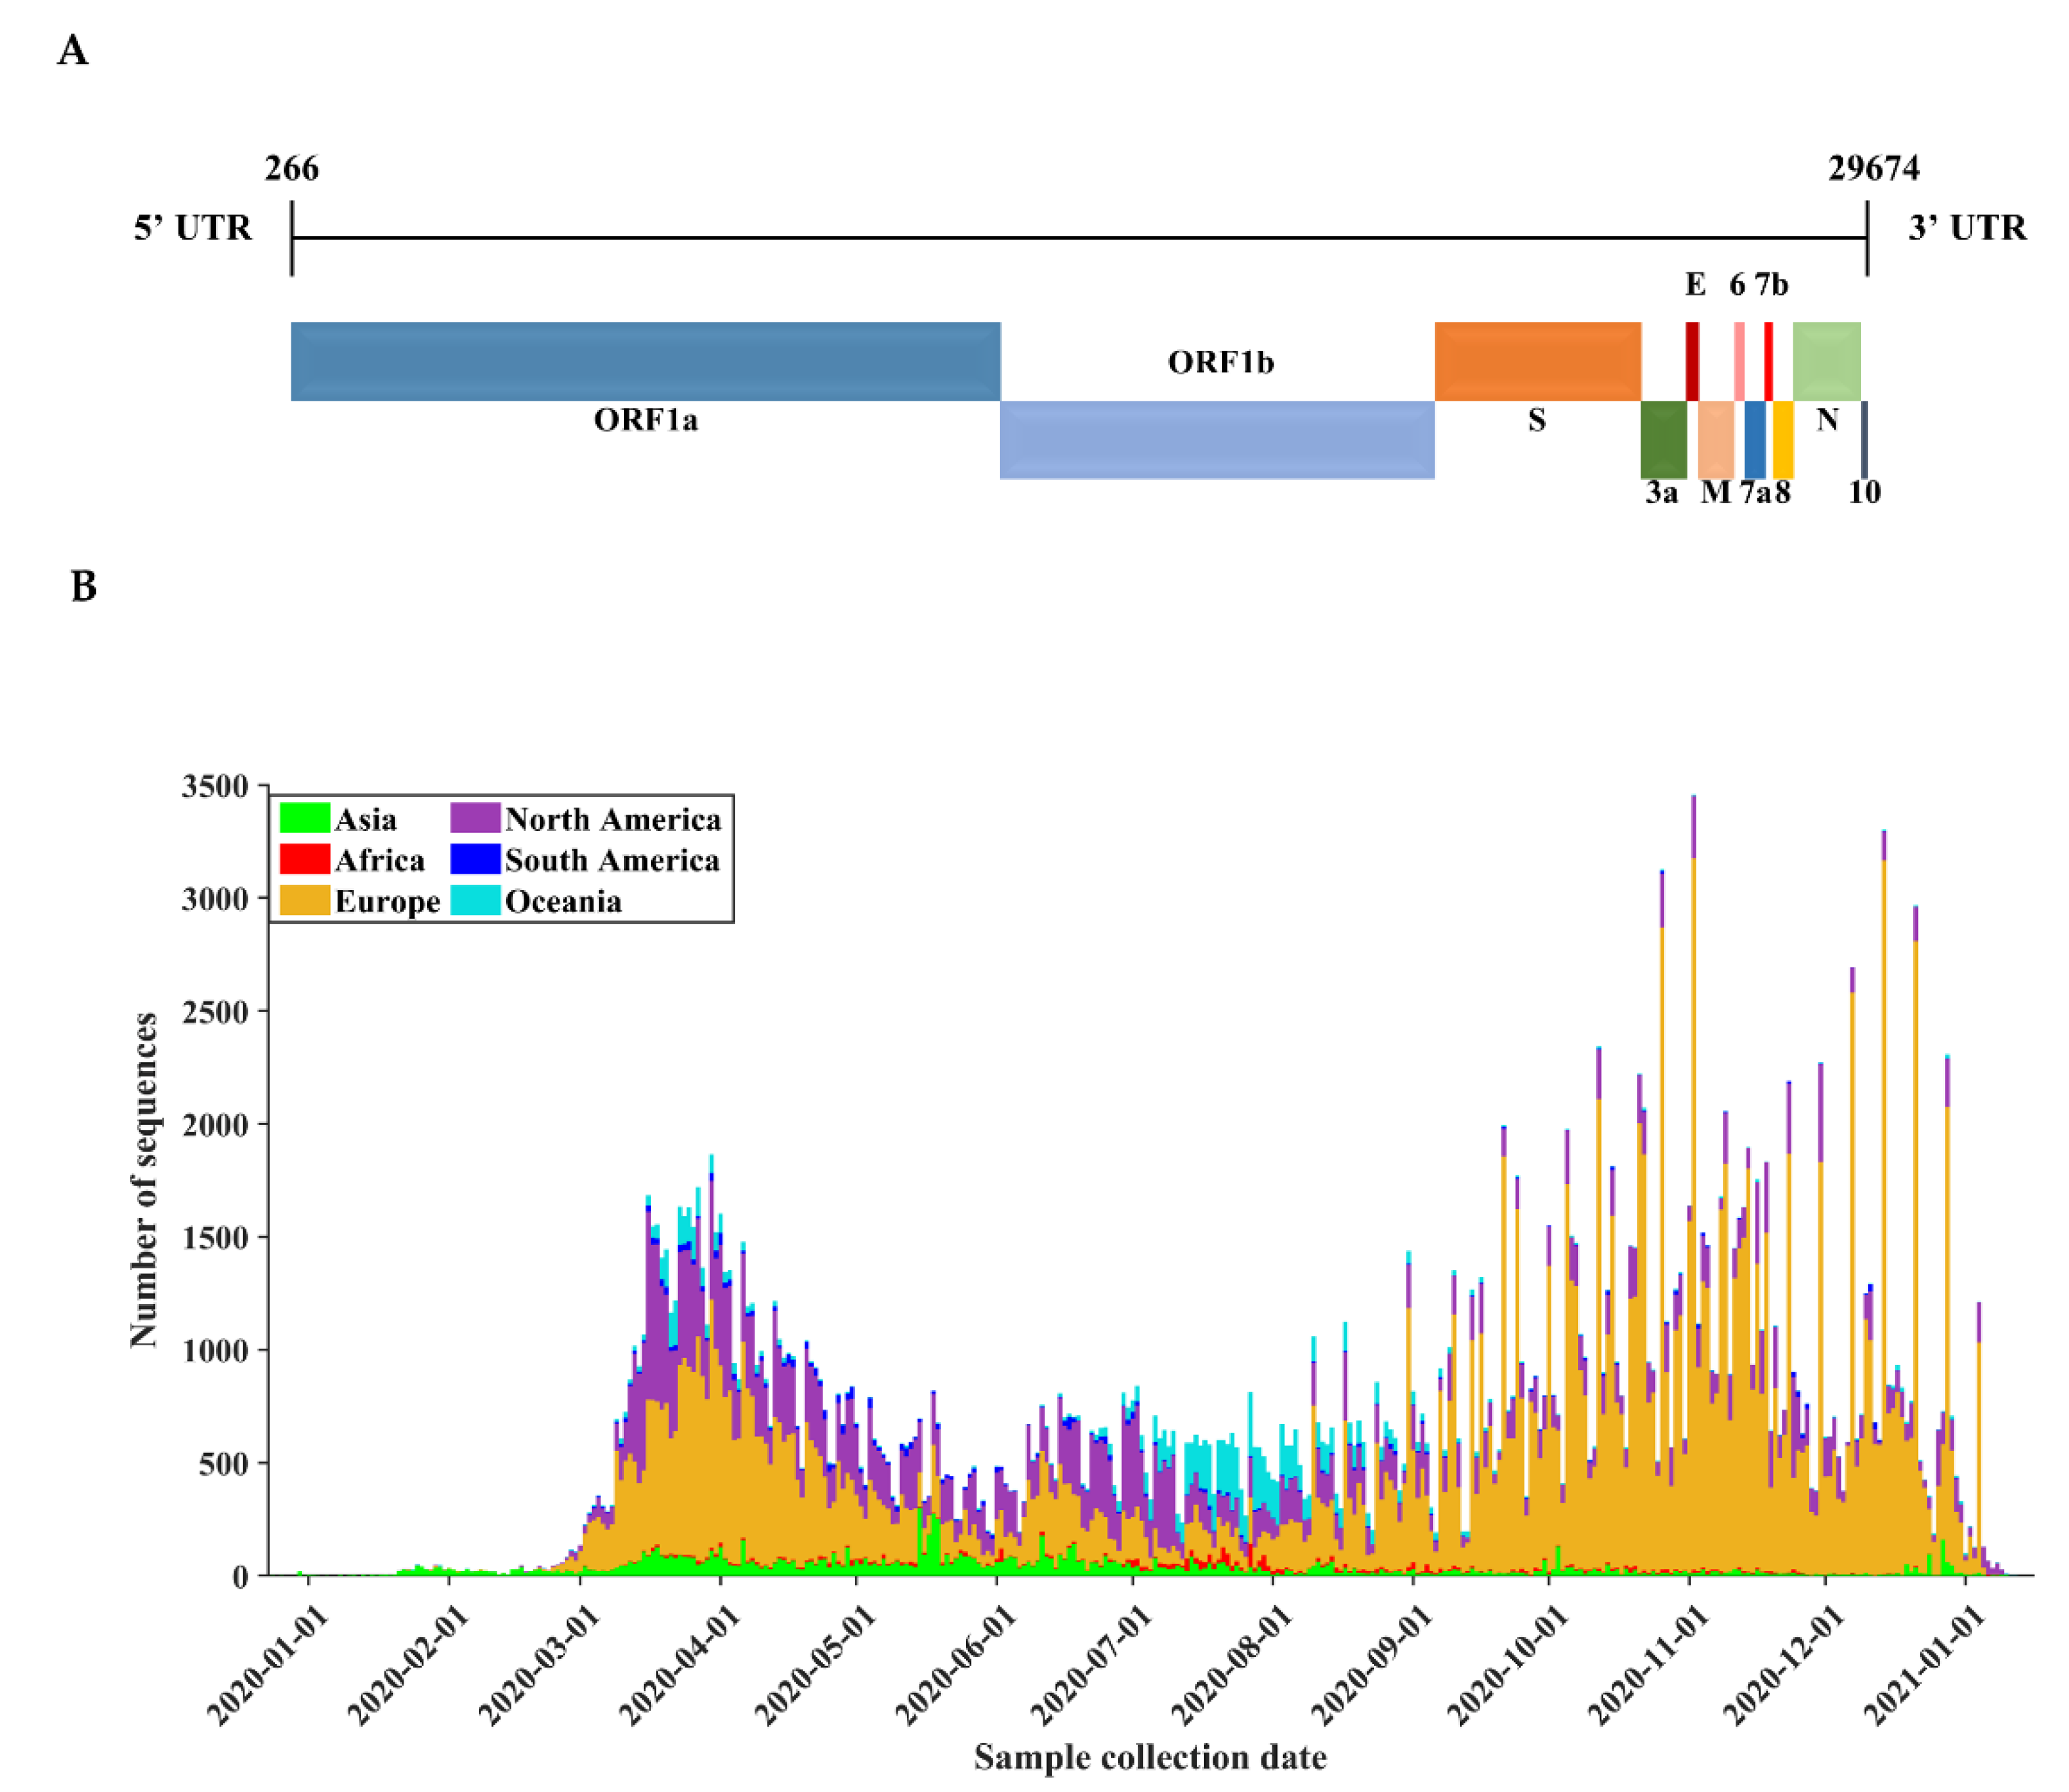This screenshot has width=2069, height=1792.
Task: Click the orange Europe legend swatch
Action: coord(304,900)
